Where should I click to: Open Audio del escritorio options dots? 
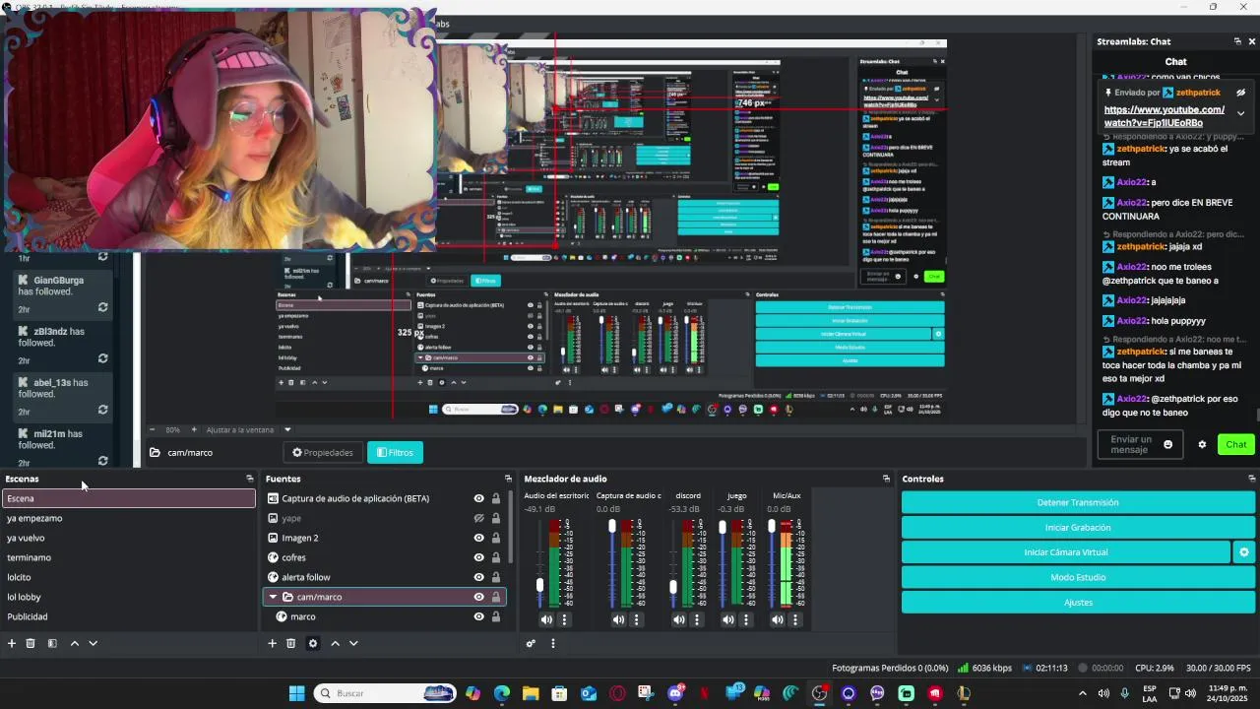(564, 619)
